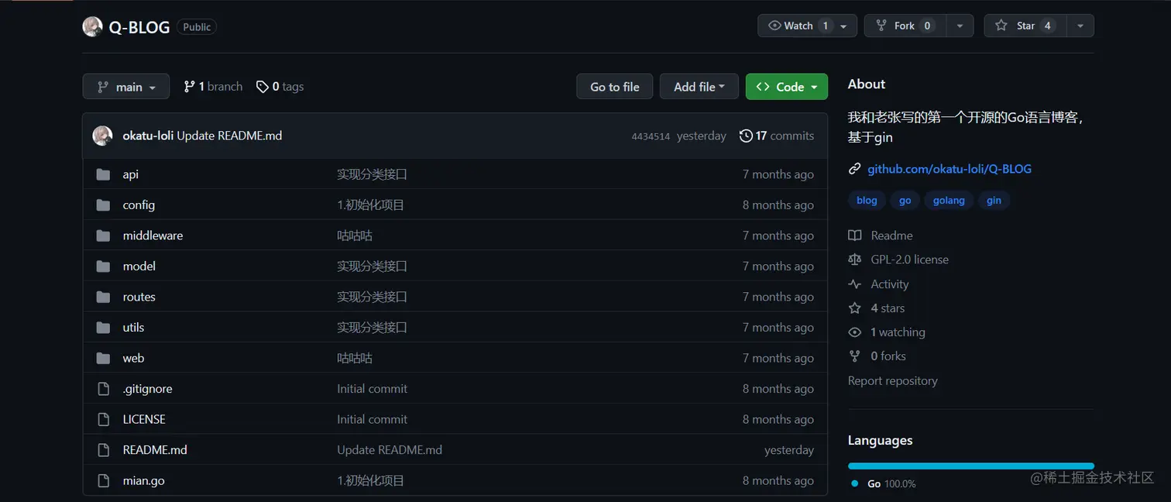Screen dimensions: 1171x502
Task: Select the blog topic tag
Action: click(x=867, y=201)
